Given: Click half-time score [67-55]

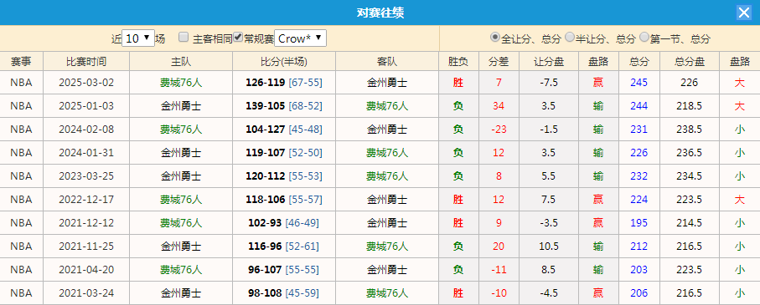Looking at the screenshot, I should [305, 83].
